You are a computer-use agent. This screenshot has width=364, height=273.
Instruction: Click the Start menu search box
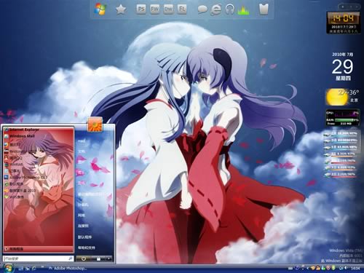pos(38,258)
